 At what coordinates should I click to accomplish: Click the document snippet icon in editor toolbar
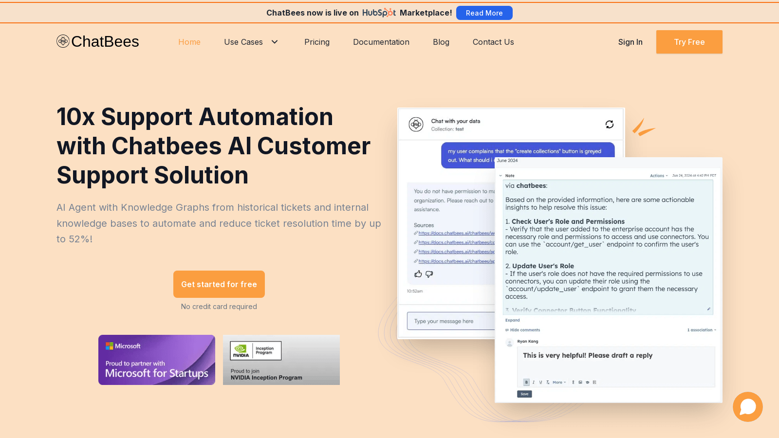[594, 383]
